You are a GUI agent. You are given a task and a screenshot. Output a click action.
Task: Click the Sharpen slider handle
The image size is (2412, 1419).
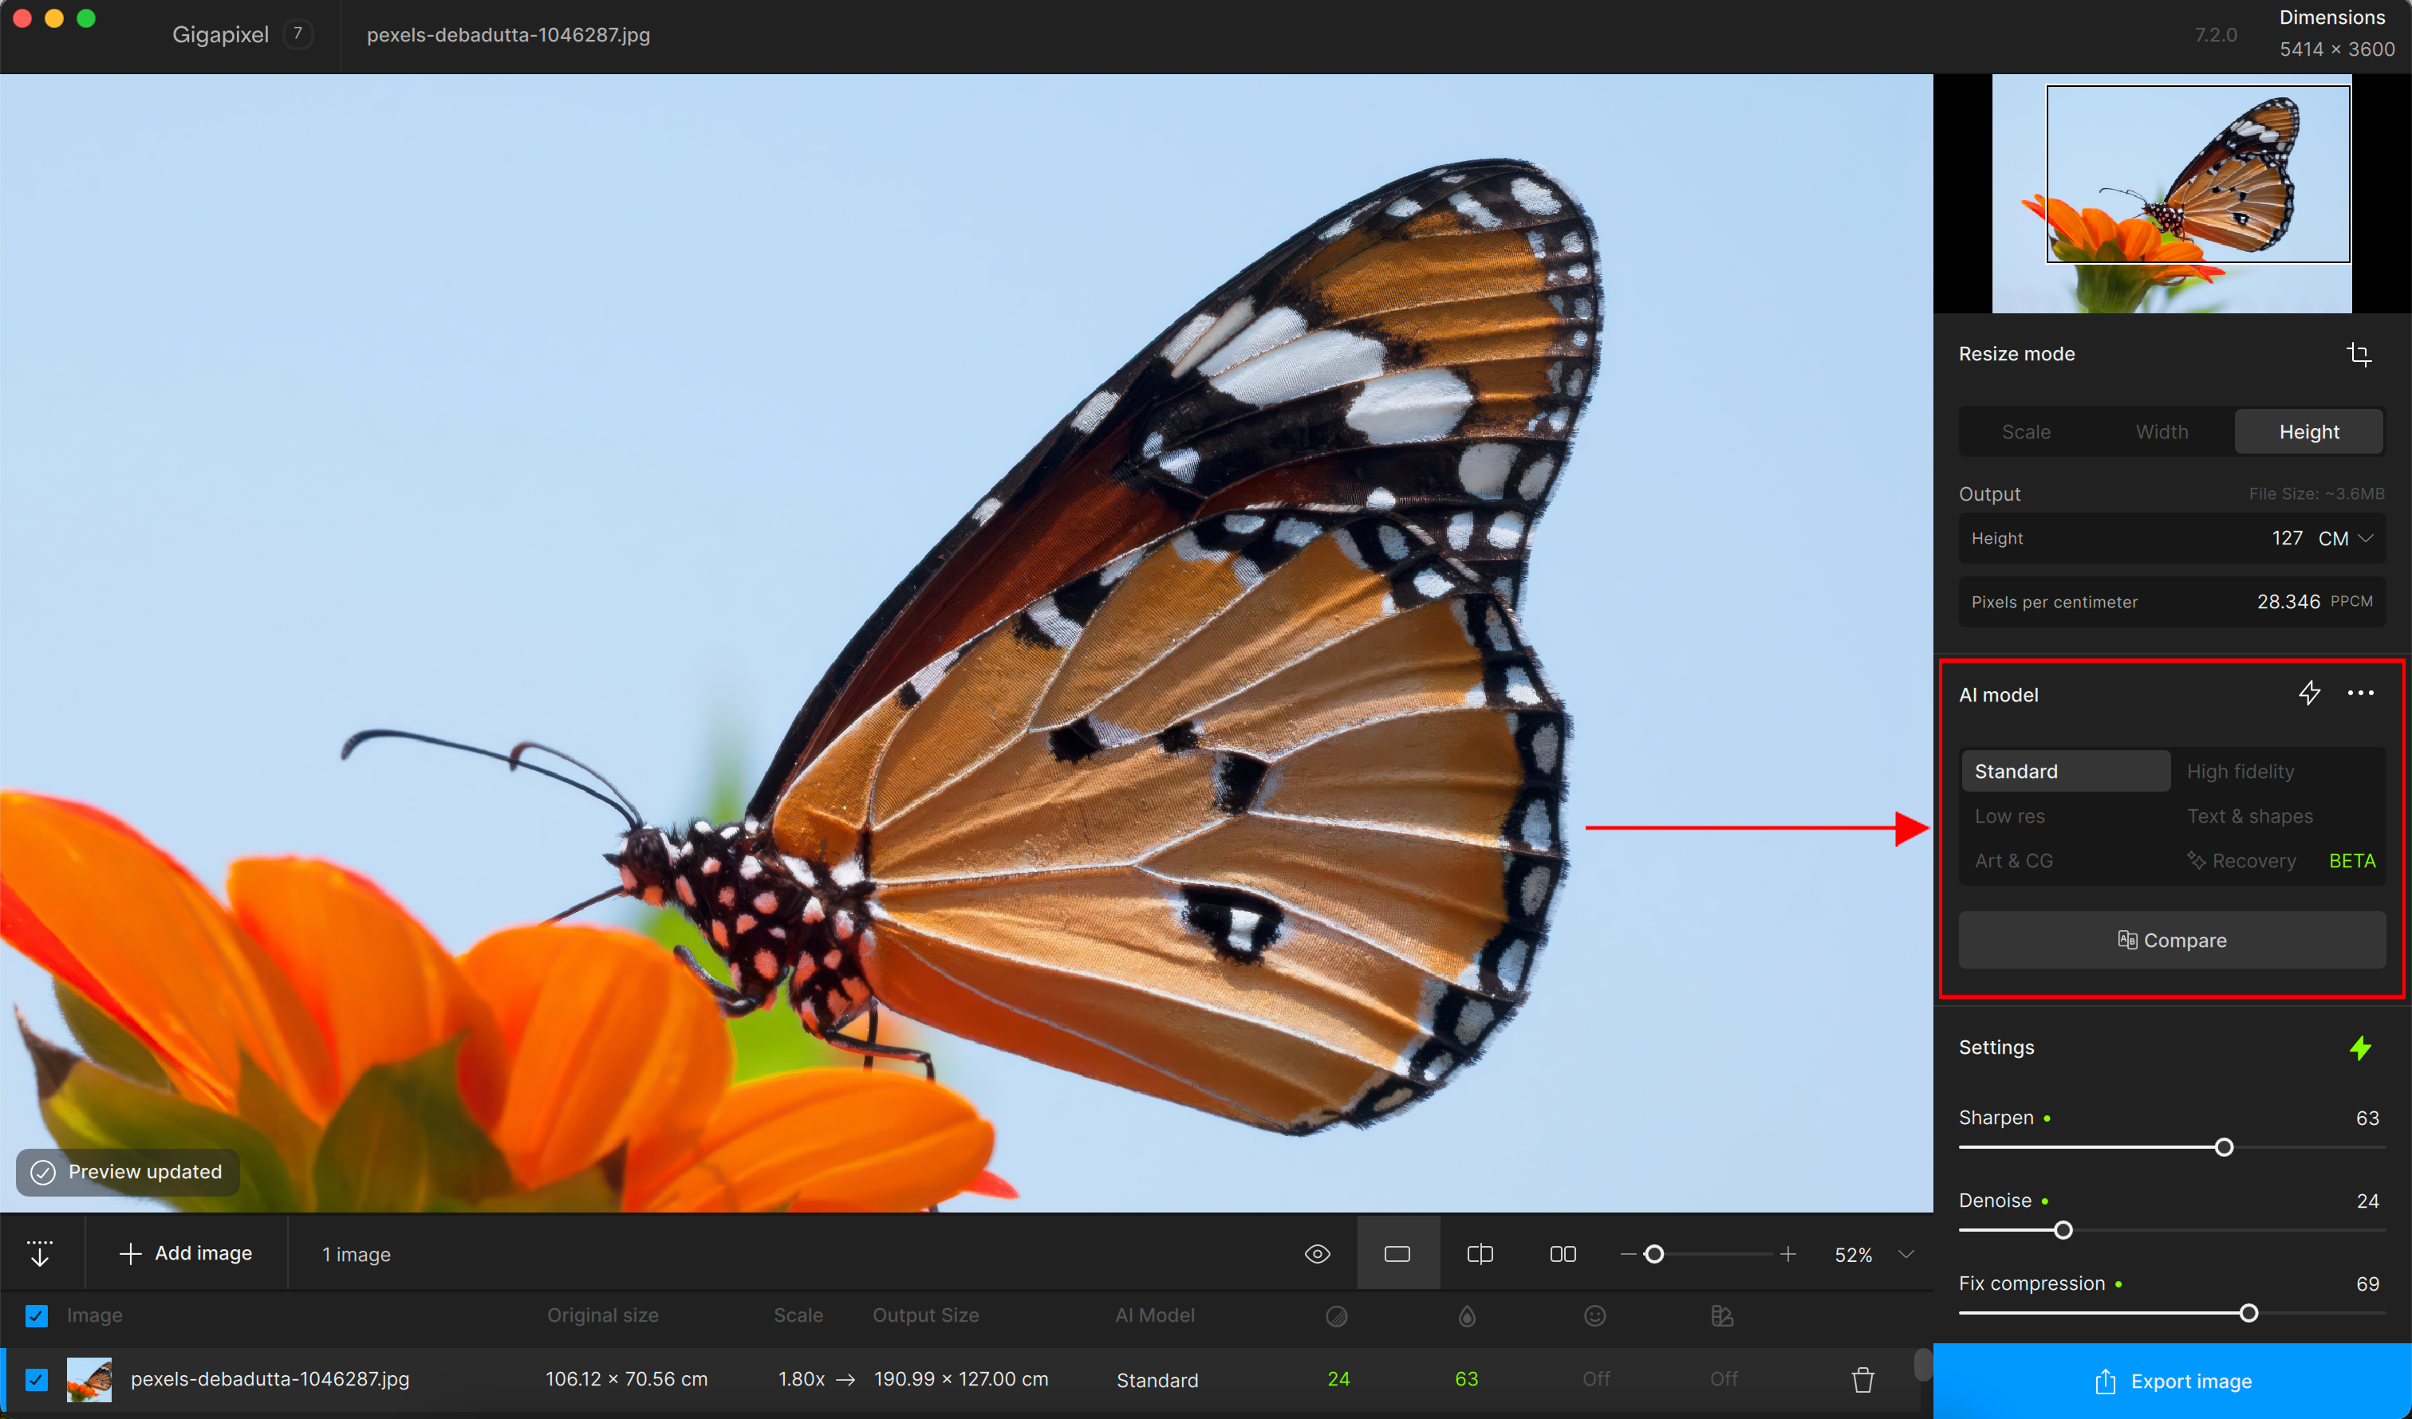coord(2224,1147)
